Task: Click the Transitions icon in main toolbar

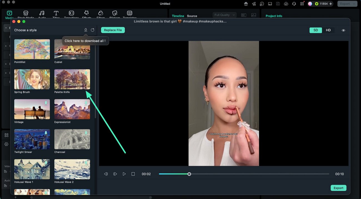Action: coord(71,13)
